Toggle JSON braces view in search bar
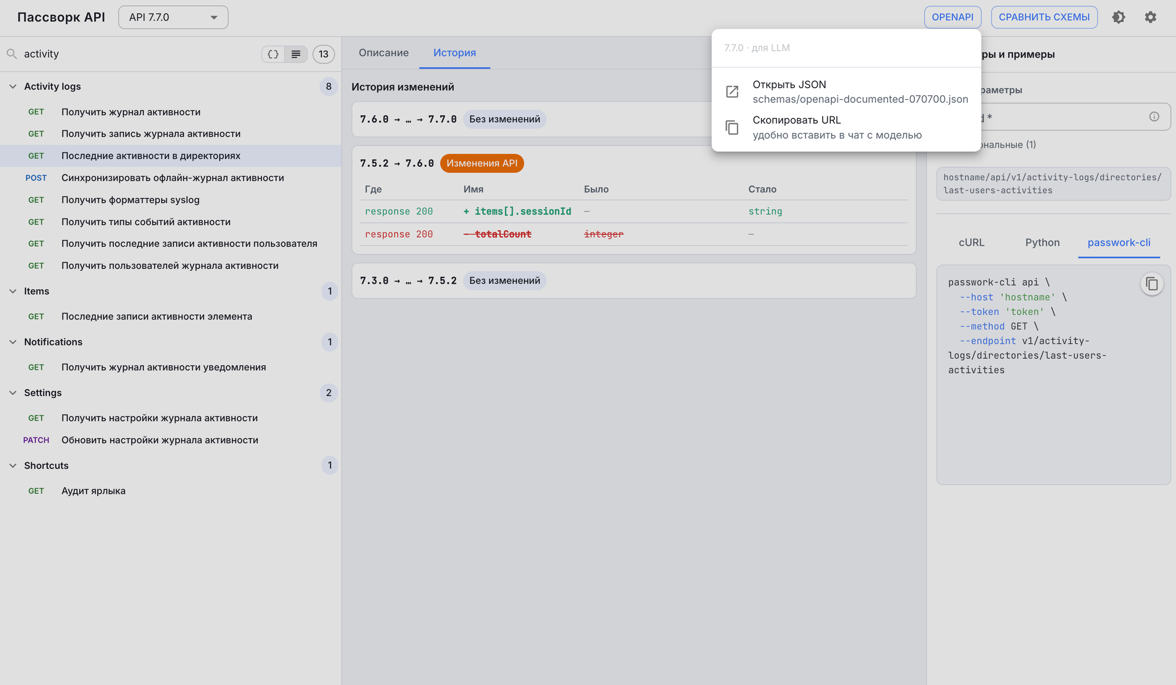The image size is (1176, 685). [x=273, y=54]
